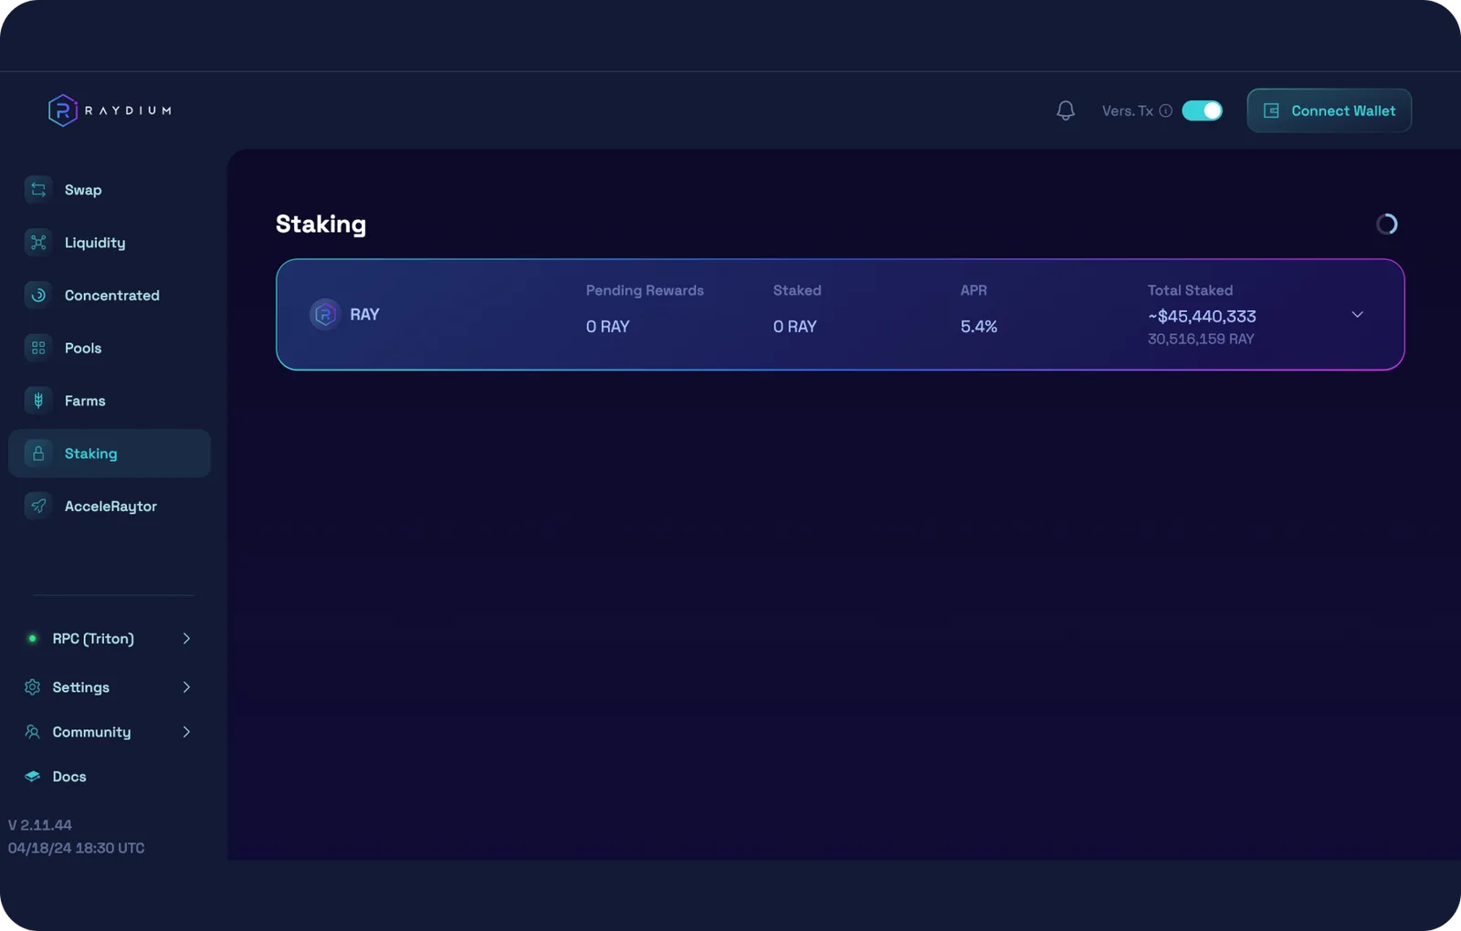
Task: Go to Liquidity in the sidebar
Action: pyautogui.click(x=110, y=243)
